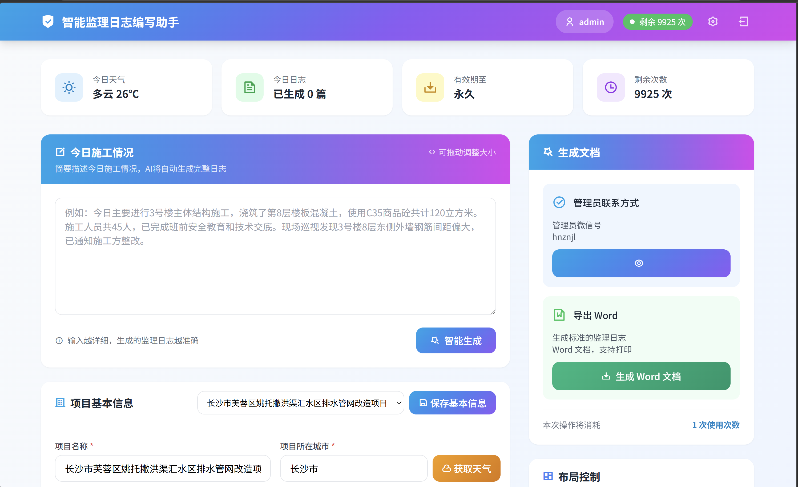The image size is (798, 487).
Task: Click the 永久 validity value
Action: (464, 94)
